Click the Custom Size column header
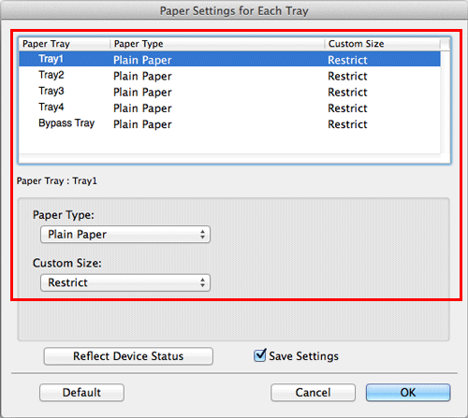The height and width of the screenshot is (418, 468). (x=383, y=44)
